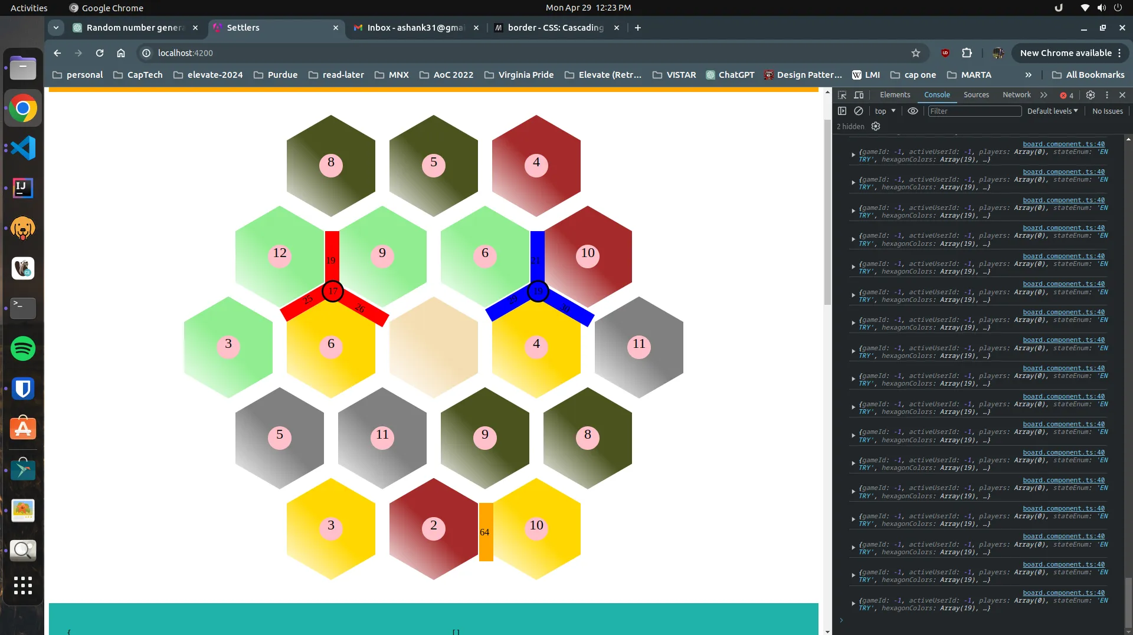This screenshot has height=635, width=1133.
Task: Expand the second console log object
Action: click(853, 183)
